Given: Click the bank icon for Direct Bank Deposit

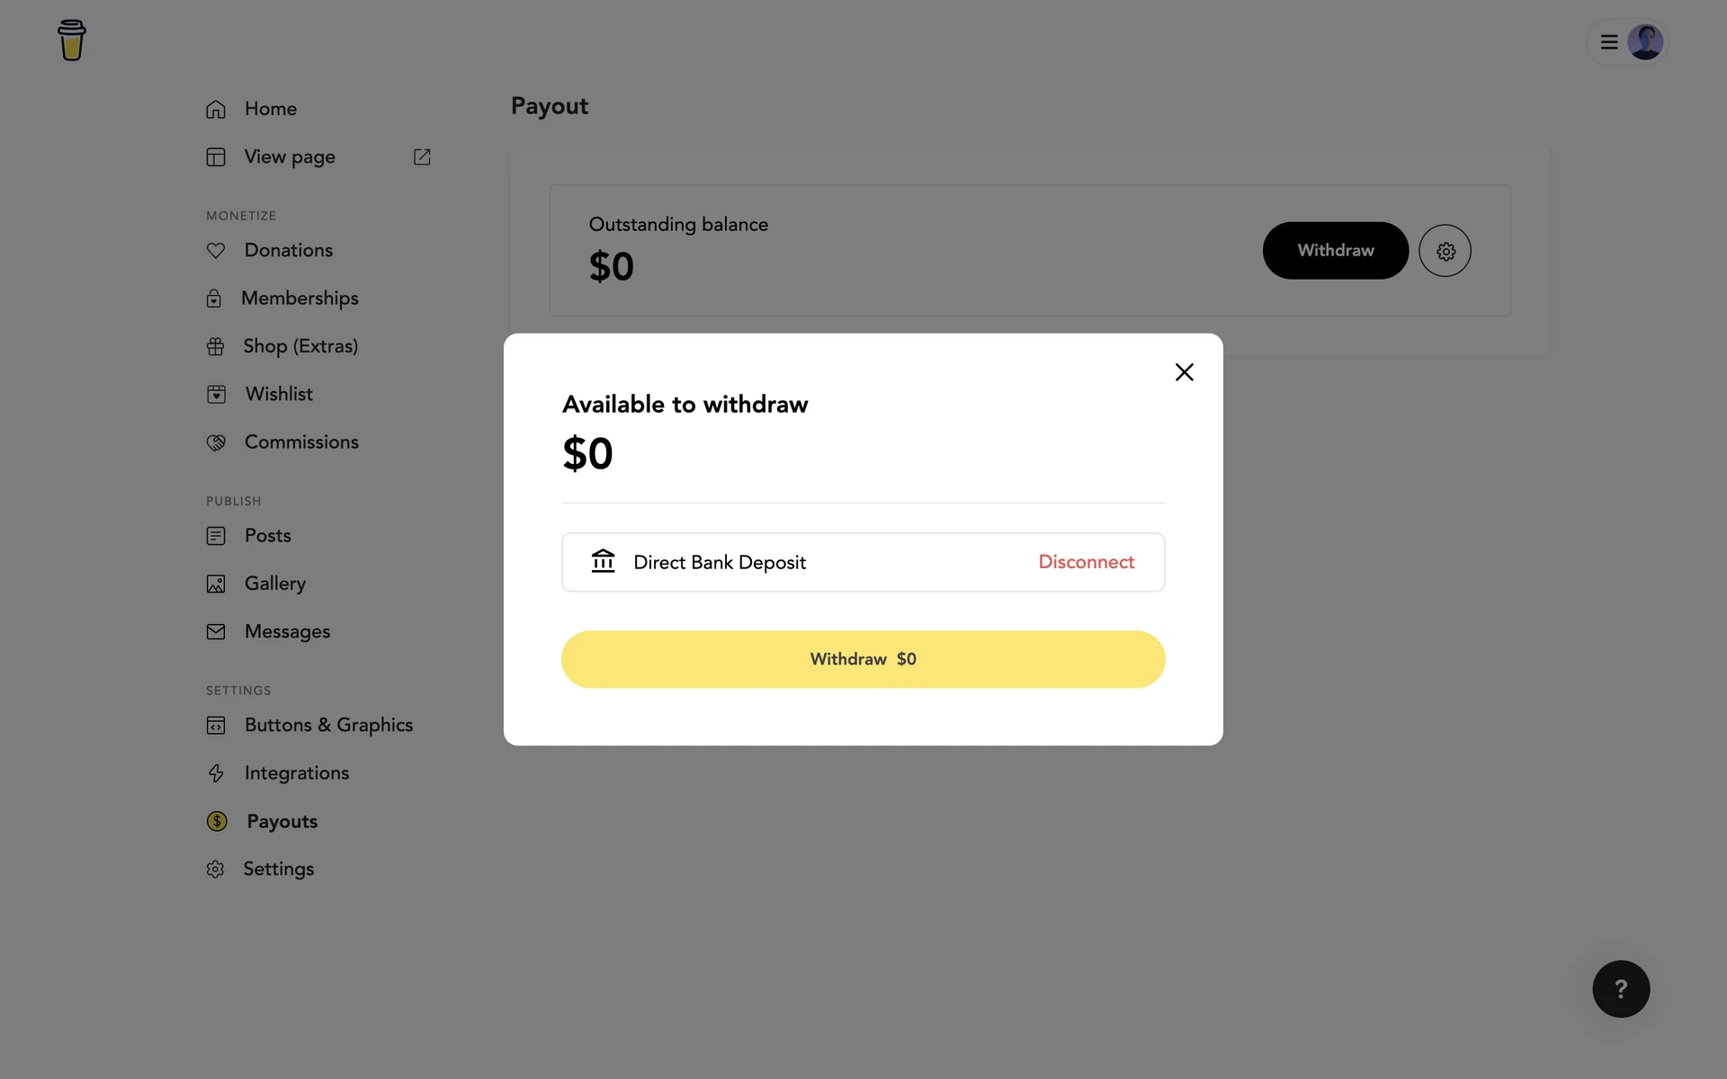Looking at the screenshot, I should pos(603,561).
